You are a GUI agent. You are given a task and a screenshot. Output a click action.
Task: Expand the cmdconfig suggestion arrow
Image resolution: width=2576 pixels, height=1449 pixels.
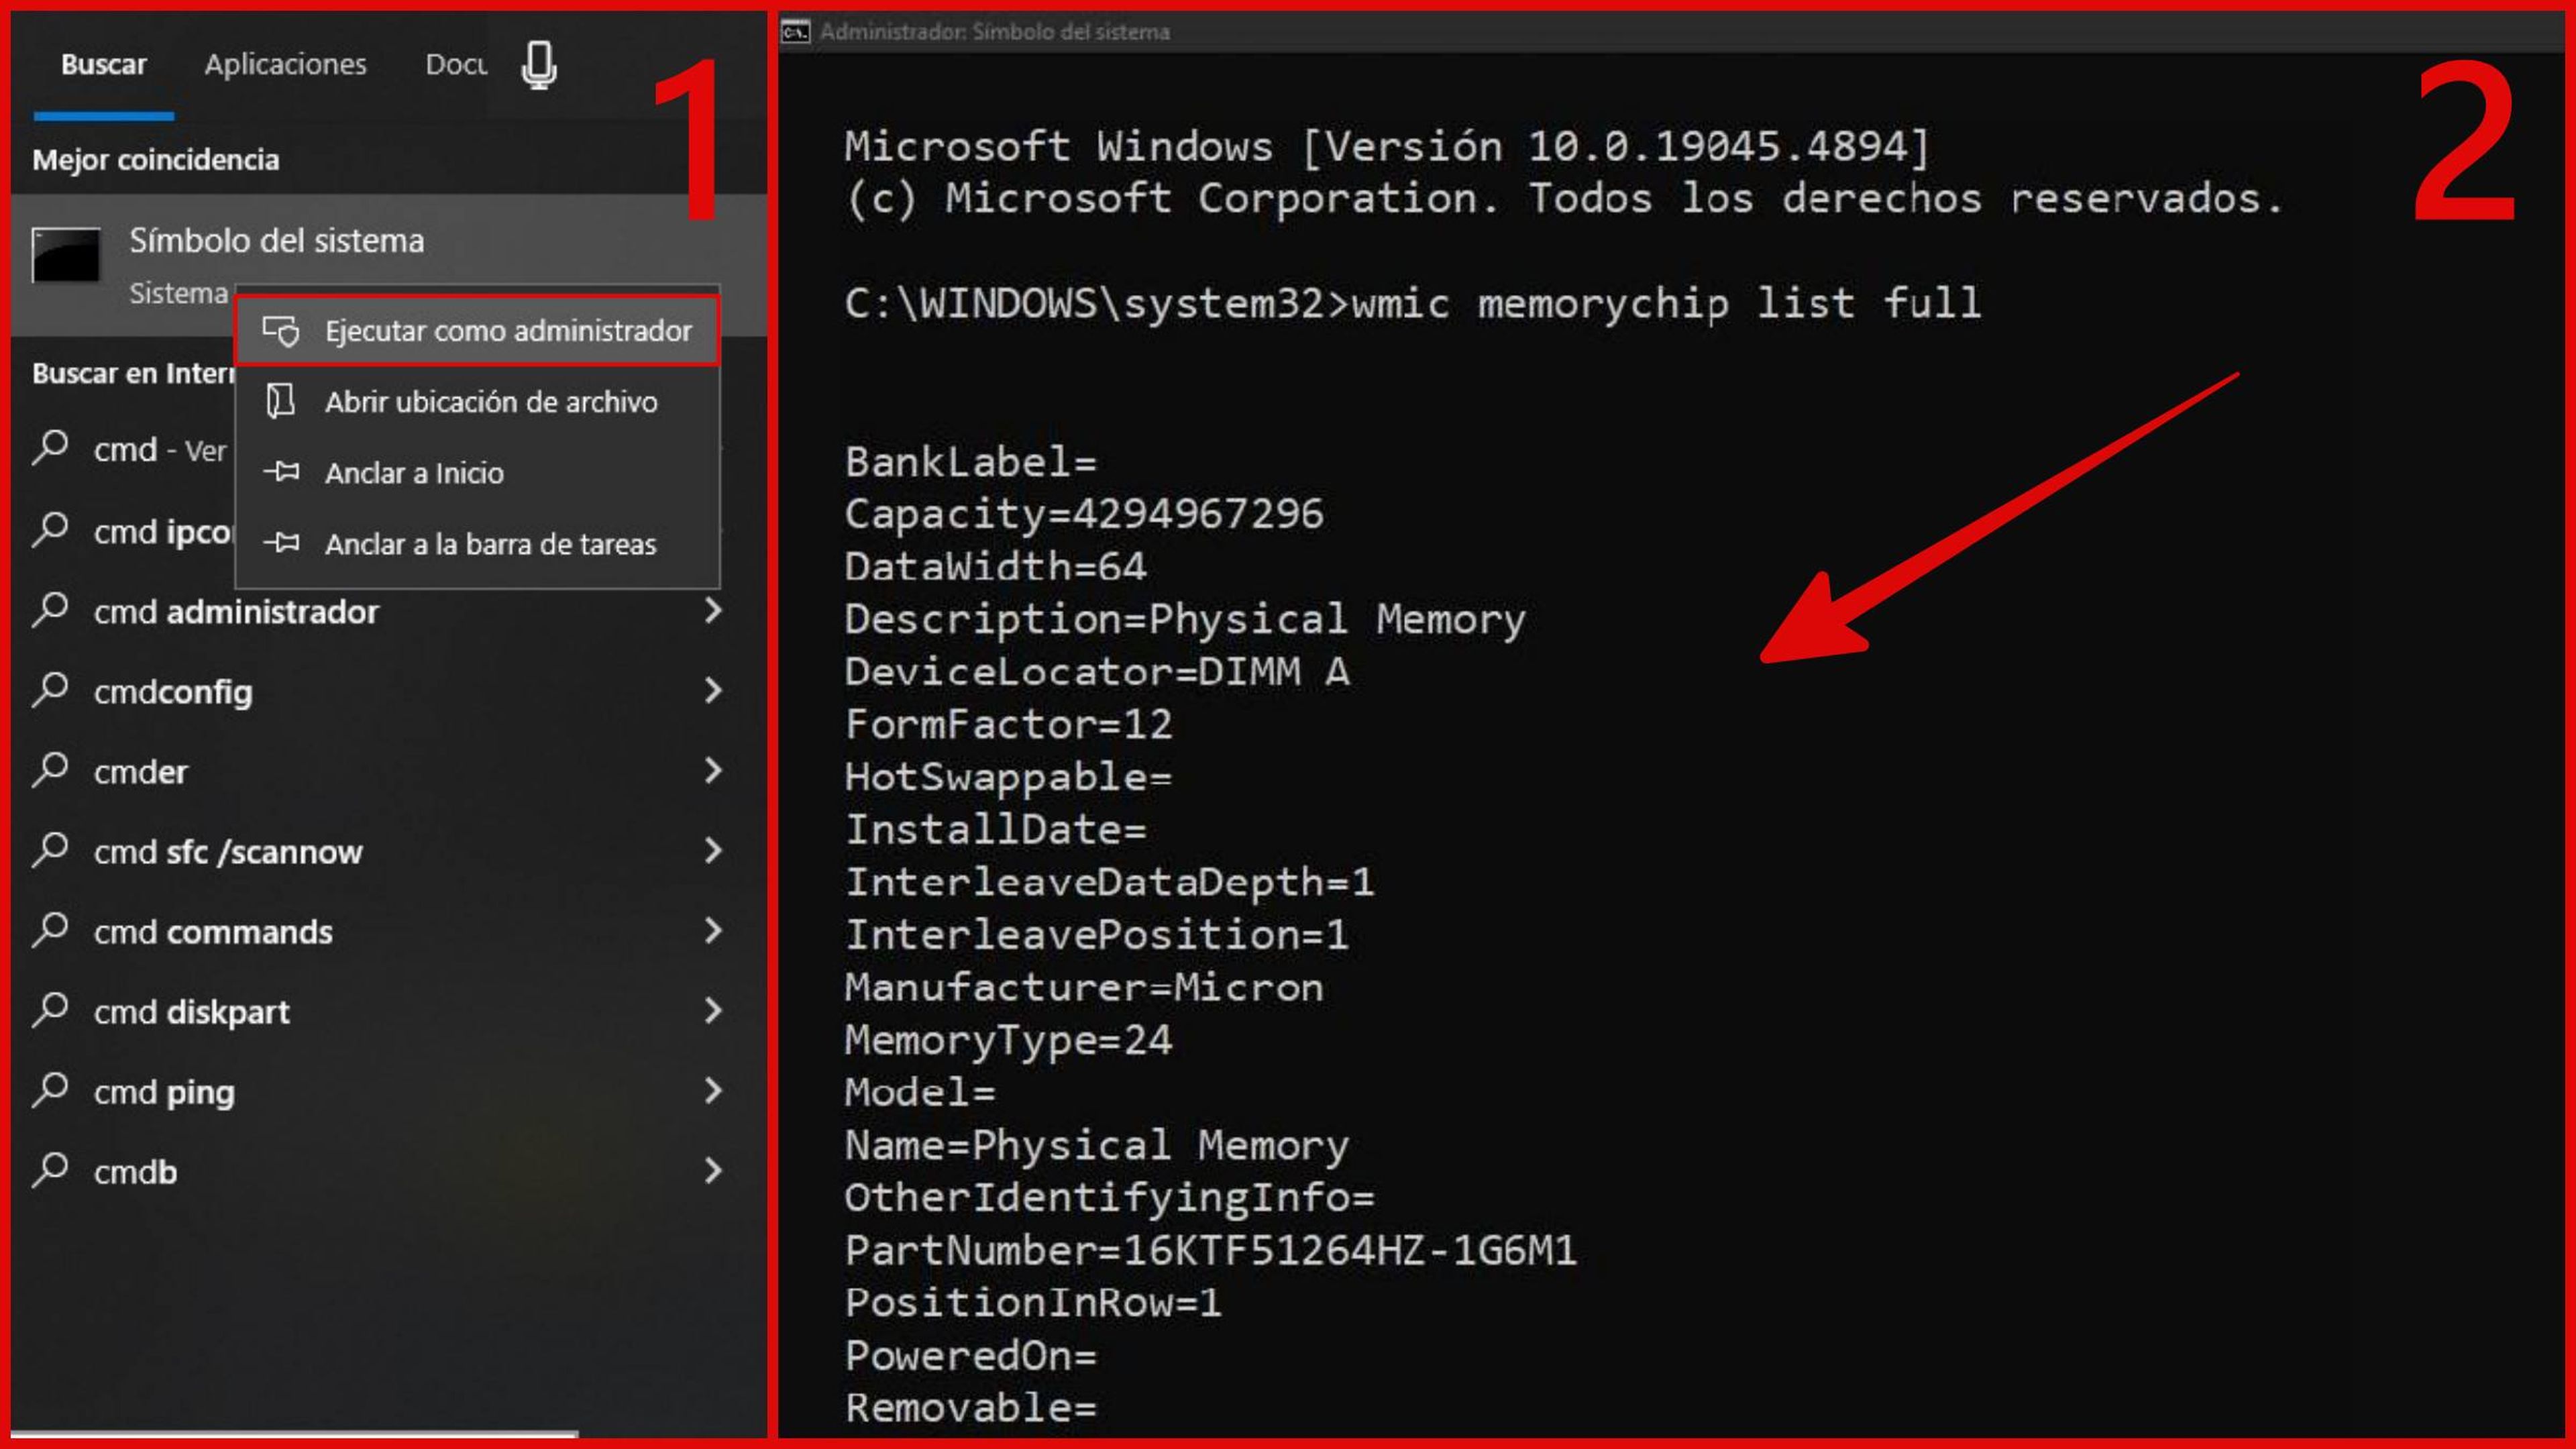coord(713,690)
